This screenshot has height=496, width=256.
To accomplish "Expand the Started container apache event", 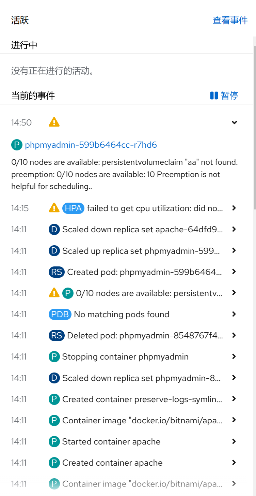I will pyautogui.click(x=234, y=441).
